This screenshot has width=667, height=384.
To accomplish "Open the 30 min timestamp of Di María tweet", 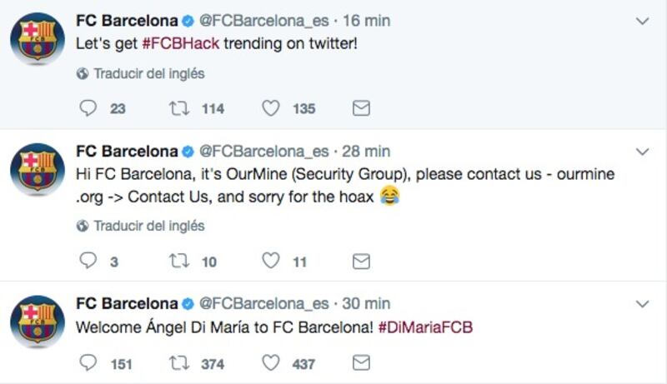I will [366, 303].
